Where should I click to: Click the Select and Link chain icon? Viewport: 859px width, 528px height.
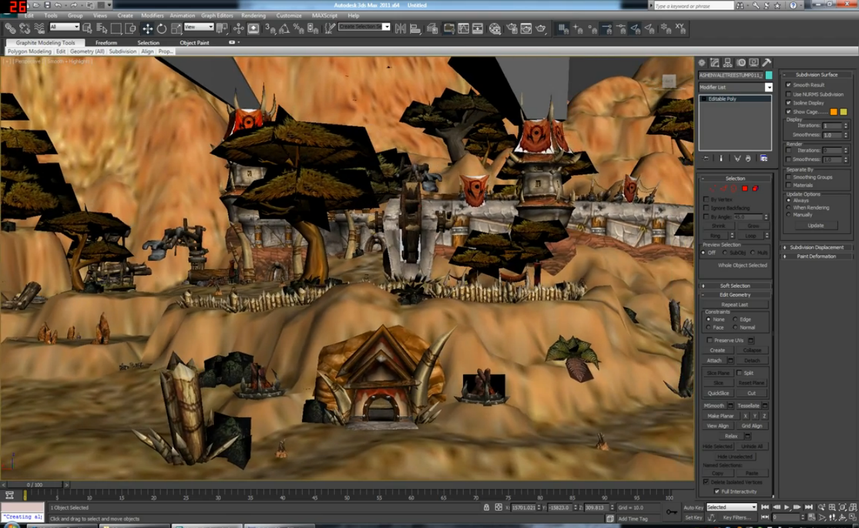(x=10, y=29)
